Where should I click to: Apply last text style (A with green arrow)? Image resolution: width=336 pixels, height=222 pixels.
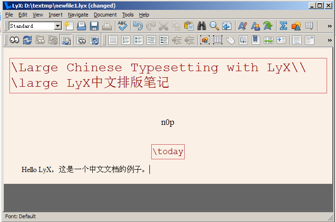(268, 26)
